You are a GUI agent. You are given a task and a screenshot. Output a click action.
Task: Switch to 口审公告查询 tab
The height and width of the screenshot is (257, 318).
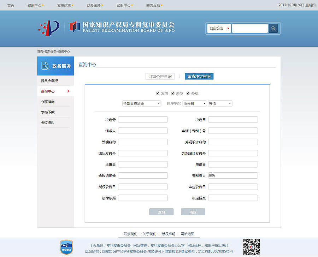[160, 76]
